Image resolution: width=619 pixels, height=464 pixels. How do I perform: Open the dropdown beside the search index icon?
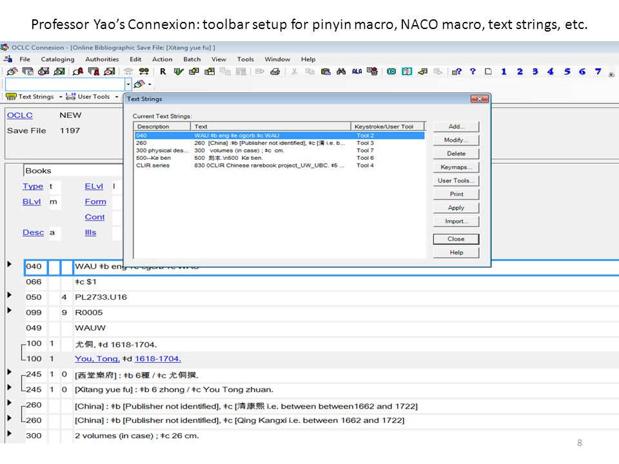pos(150,84)
